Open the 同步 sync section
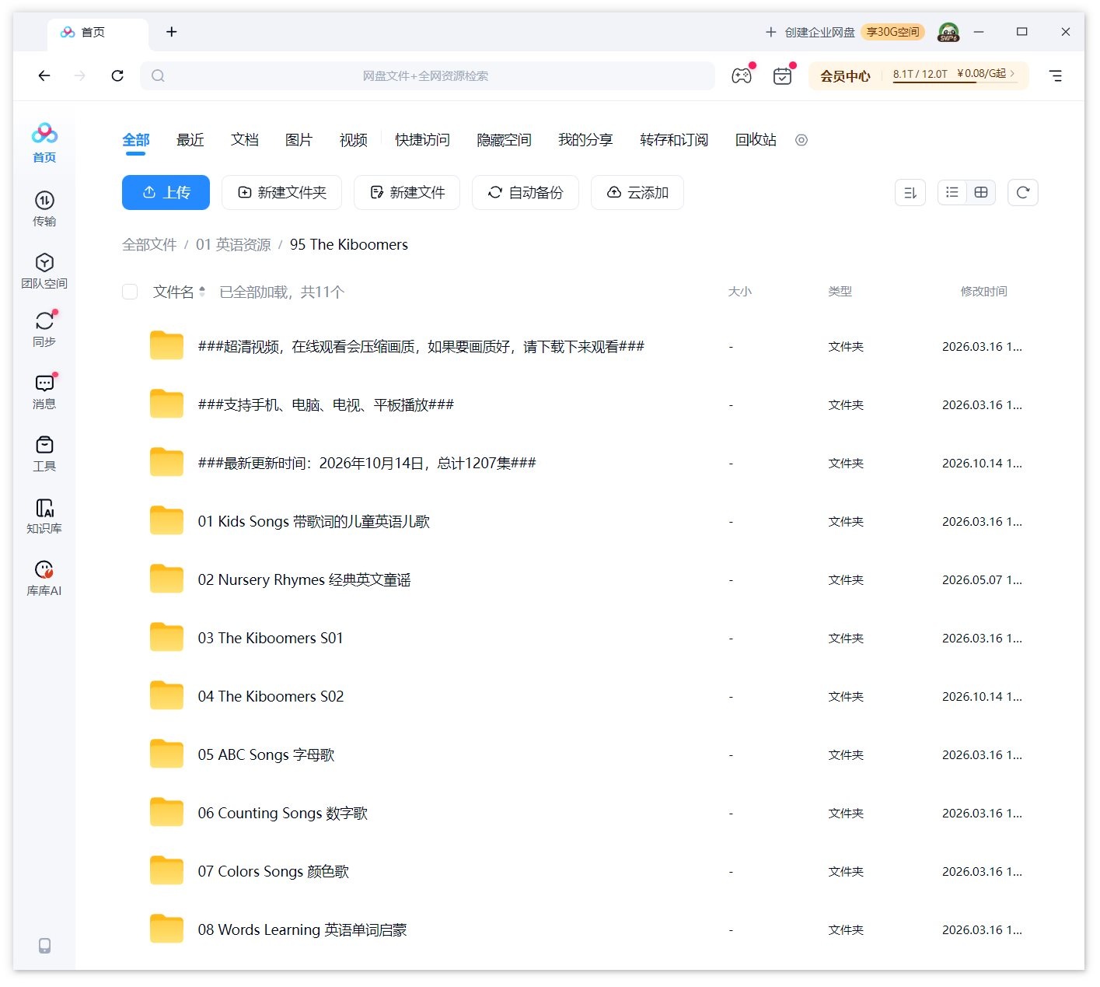This screenshot has height=987, width=1100. [x=44, y=329]
